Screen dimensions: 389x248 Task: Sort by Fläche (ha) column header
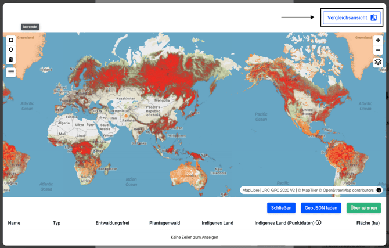[x=368, y=223]
